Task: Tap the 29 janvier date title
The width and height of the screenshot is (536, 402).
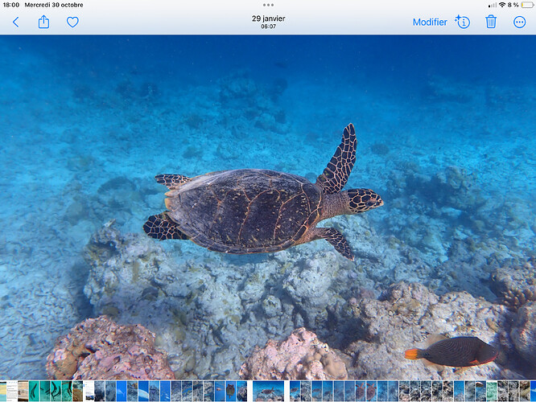Action: (268, 18)
